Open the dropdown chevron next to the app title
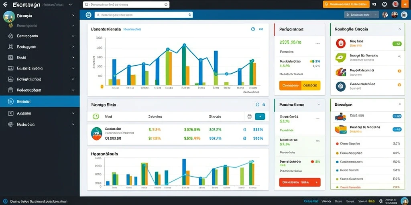This screenshot has width=411, height=205. (70, 4)
